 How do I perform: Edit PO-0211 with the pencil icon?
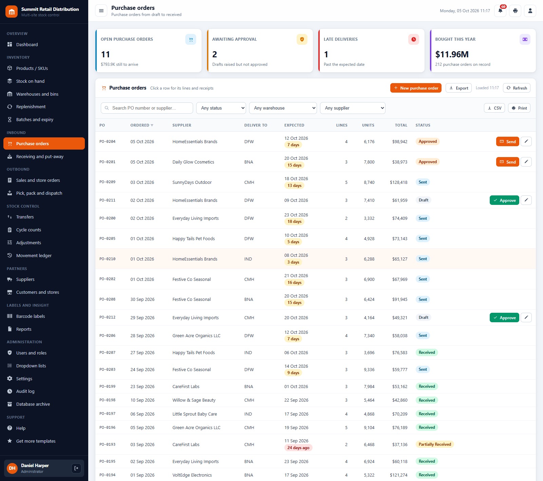coord(526,200)
